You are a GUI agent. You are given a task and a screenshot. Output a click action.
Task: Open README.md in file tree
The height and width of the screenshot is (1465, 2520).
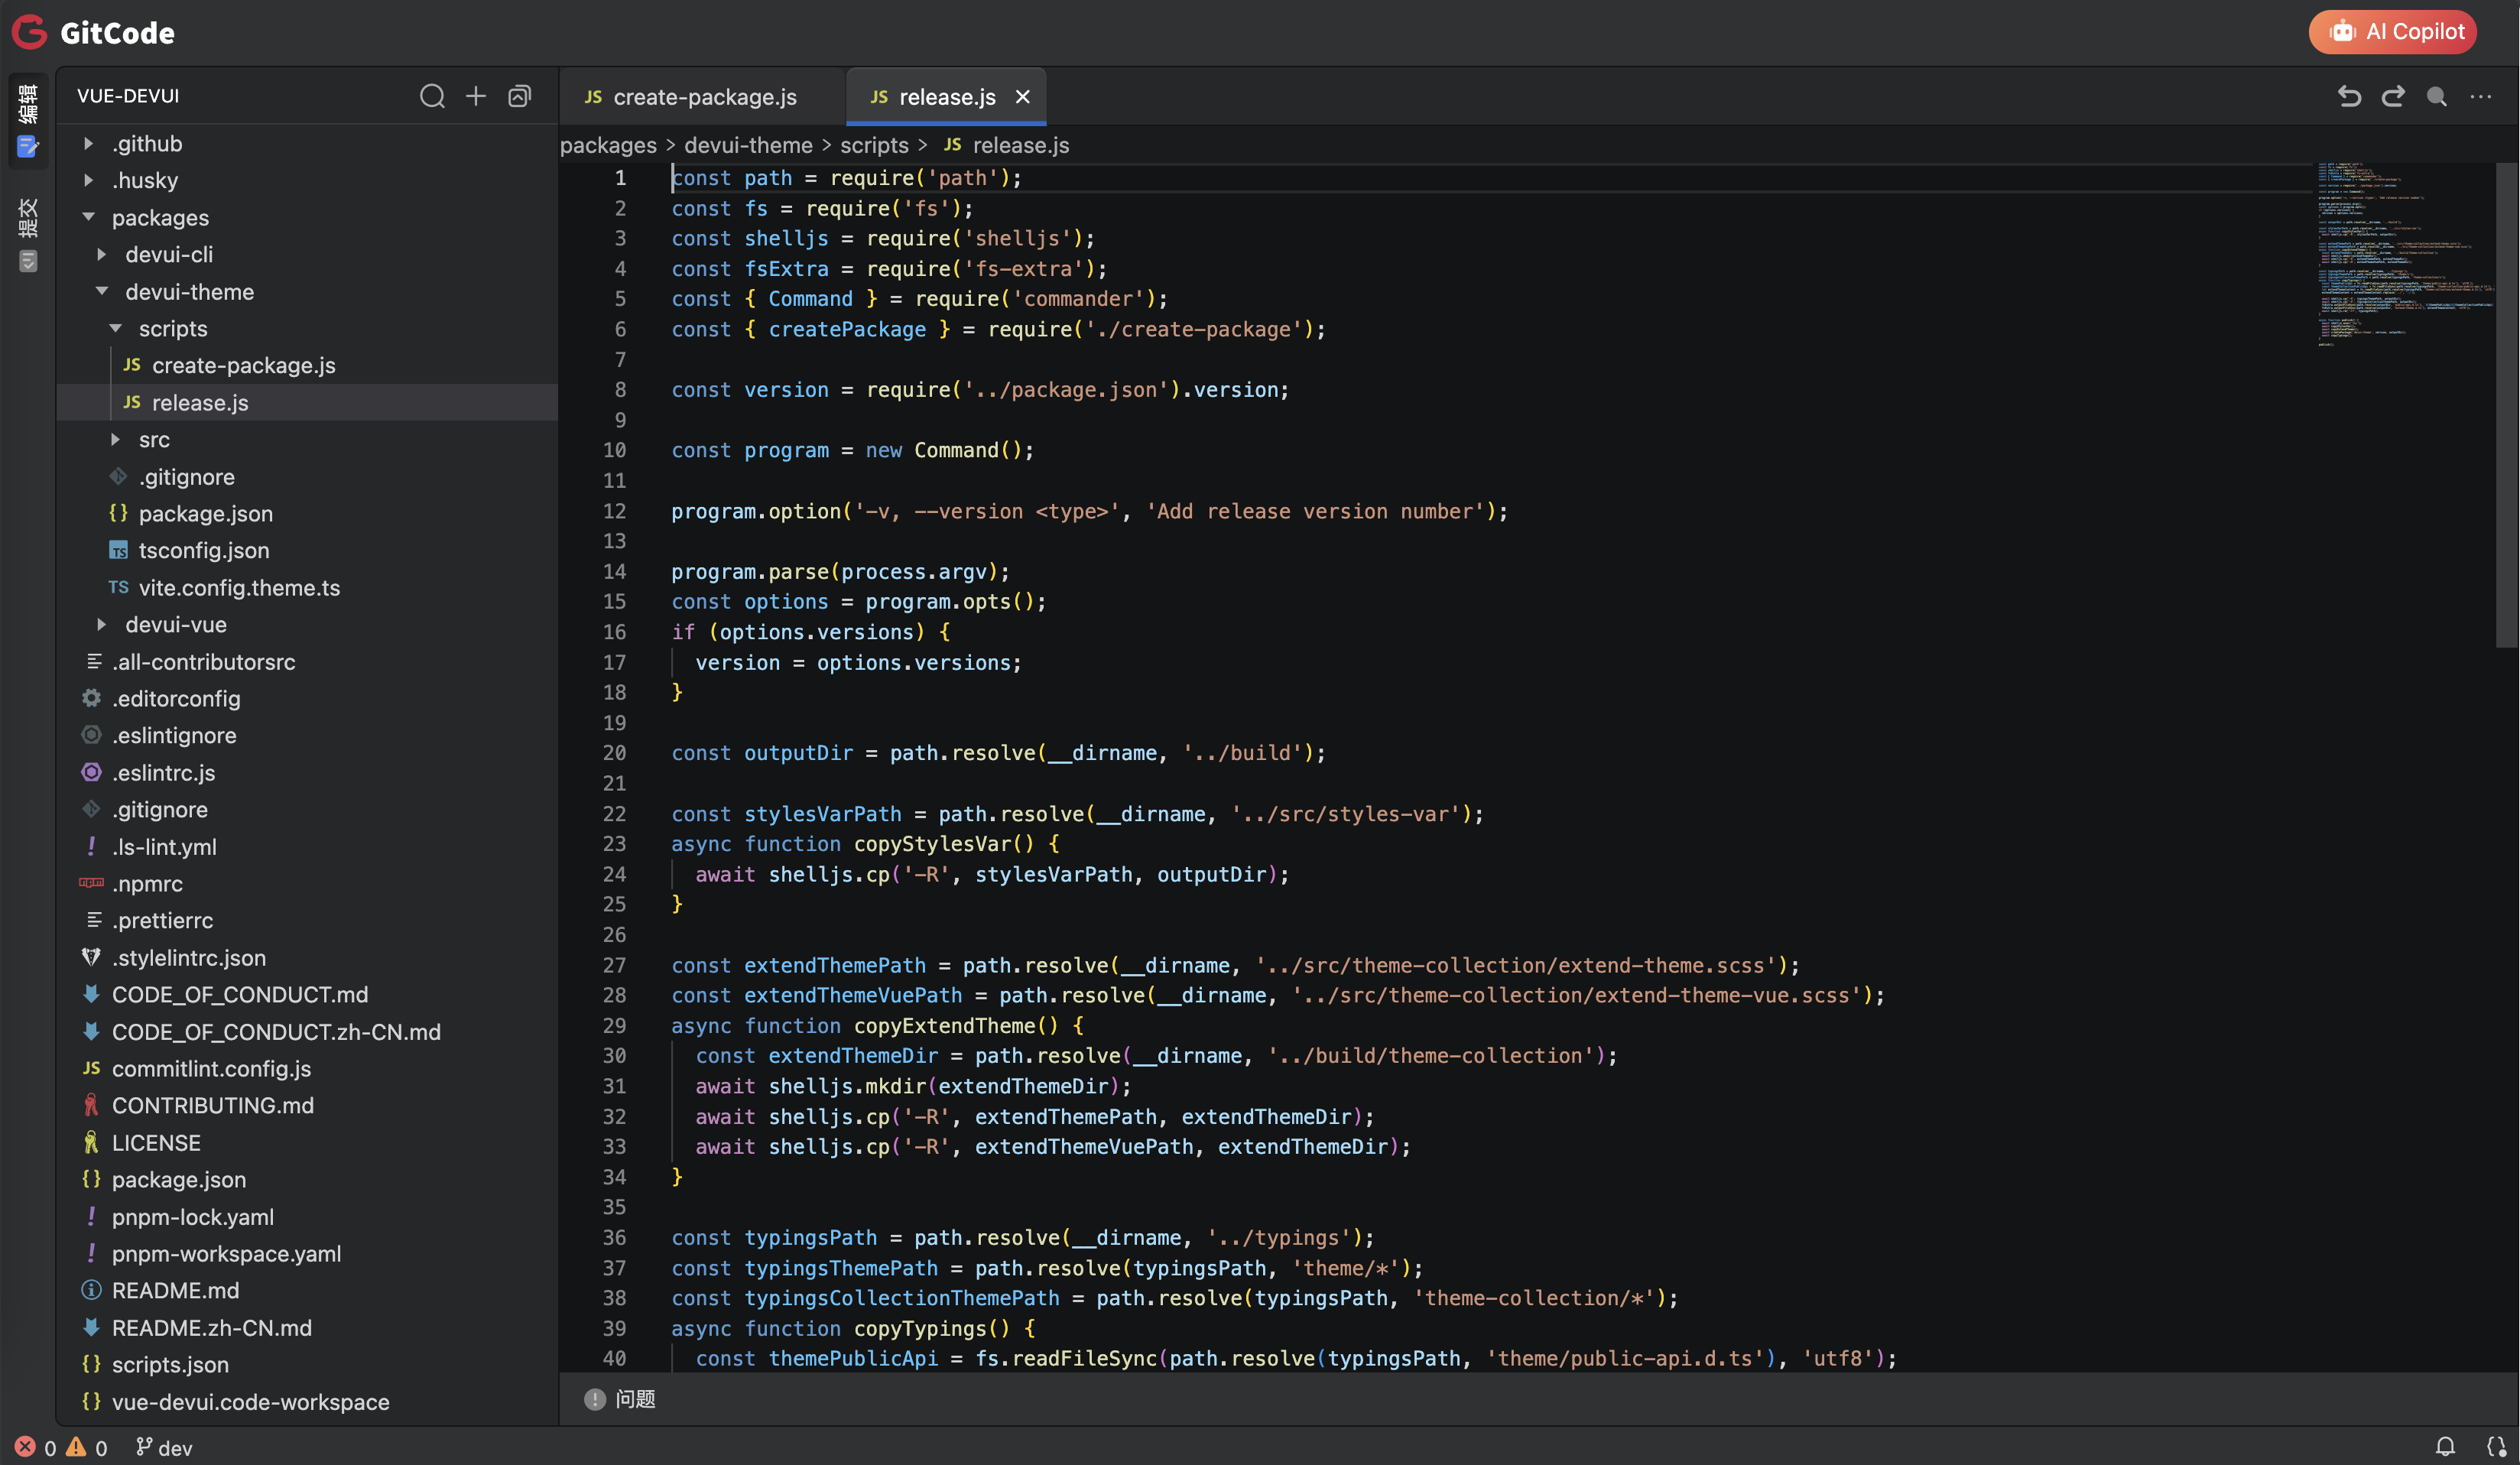(175, 1291)
